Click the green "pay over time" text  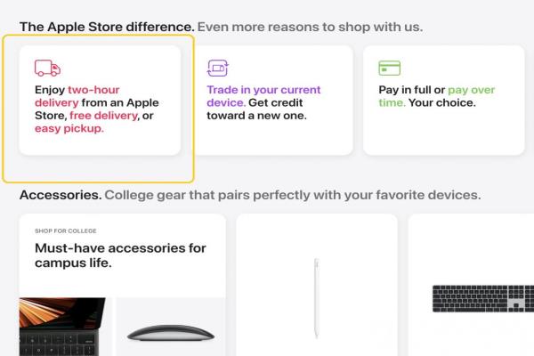point(437,96)
